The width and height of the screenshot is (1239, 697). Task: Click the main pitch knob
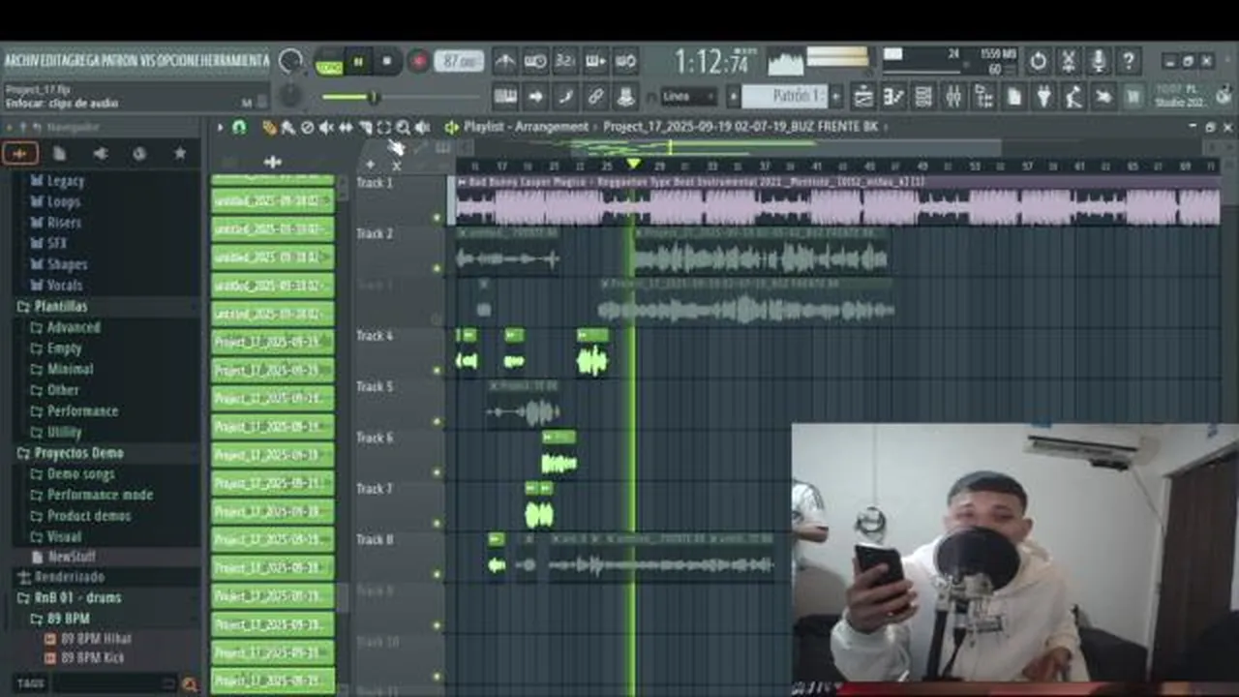point(289,96)
